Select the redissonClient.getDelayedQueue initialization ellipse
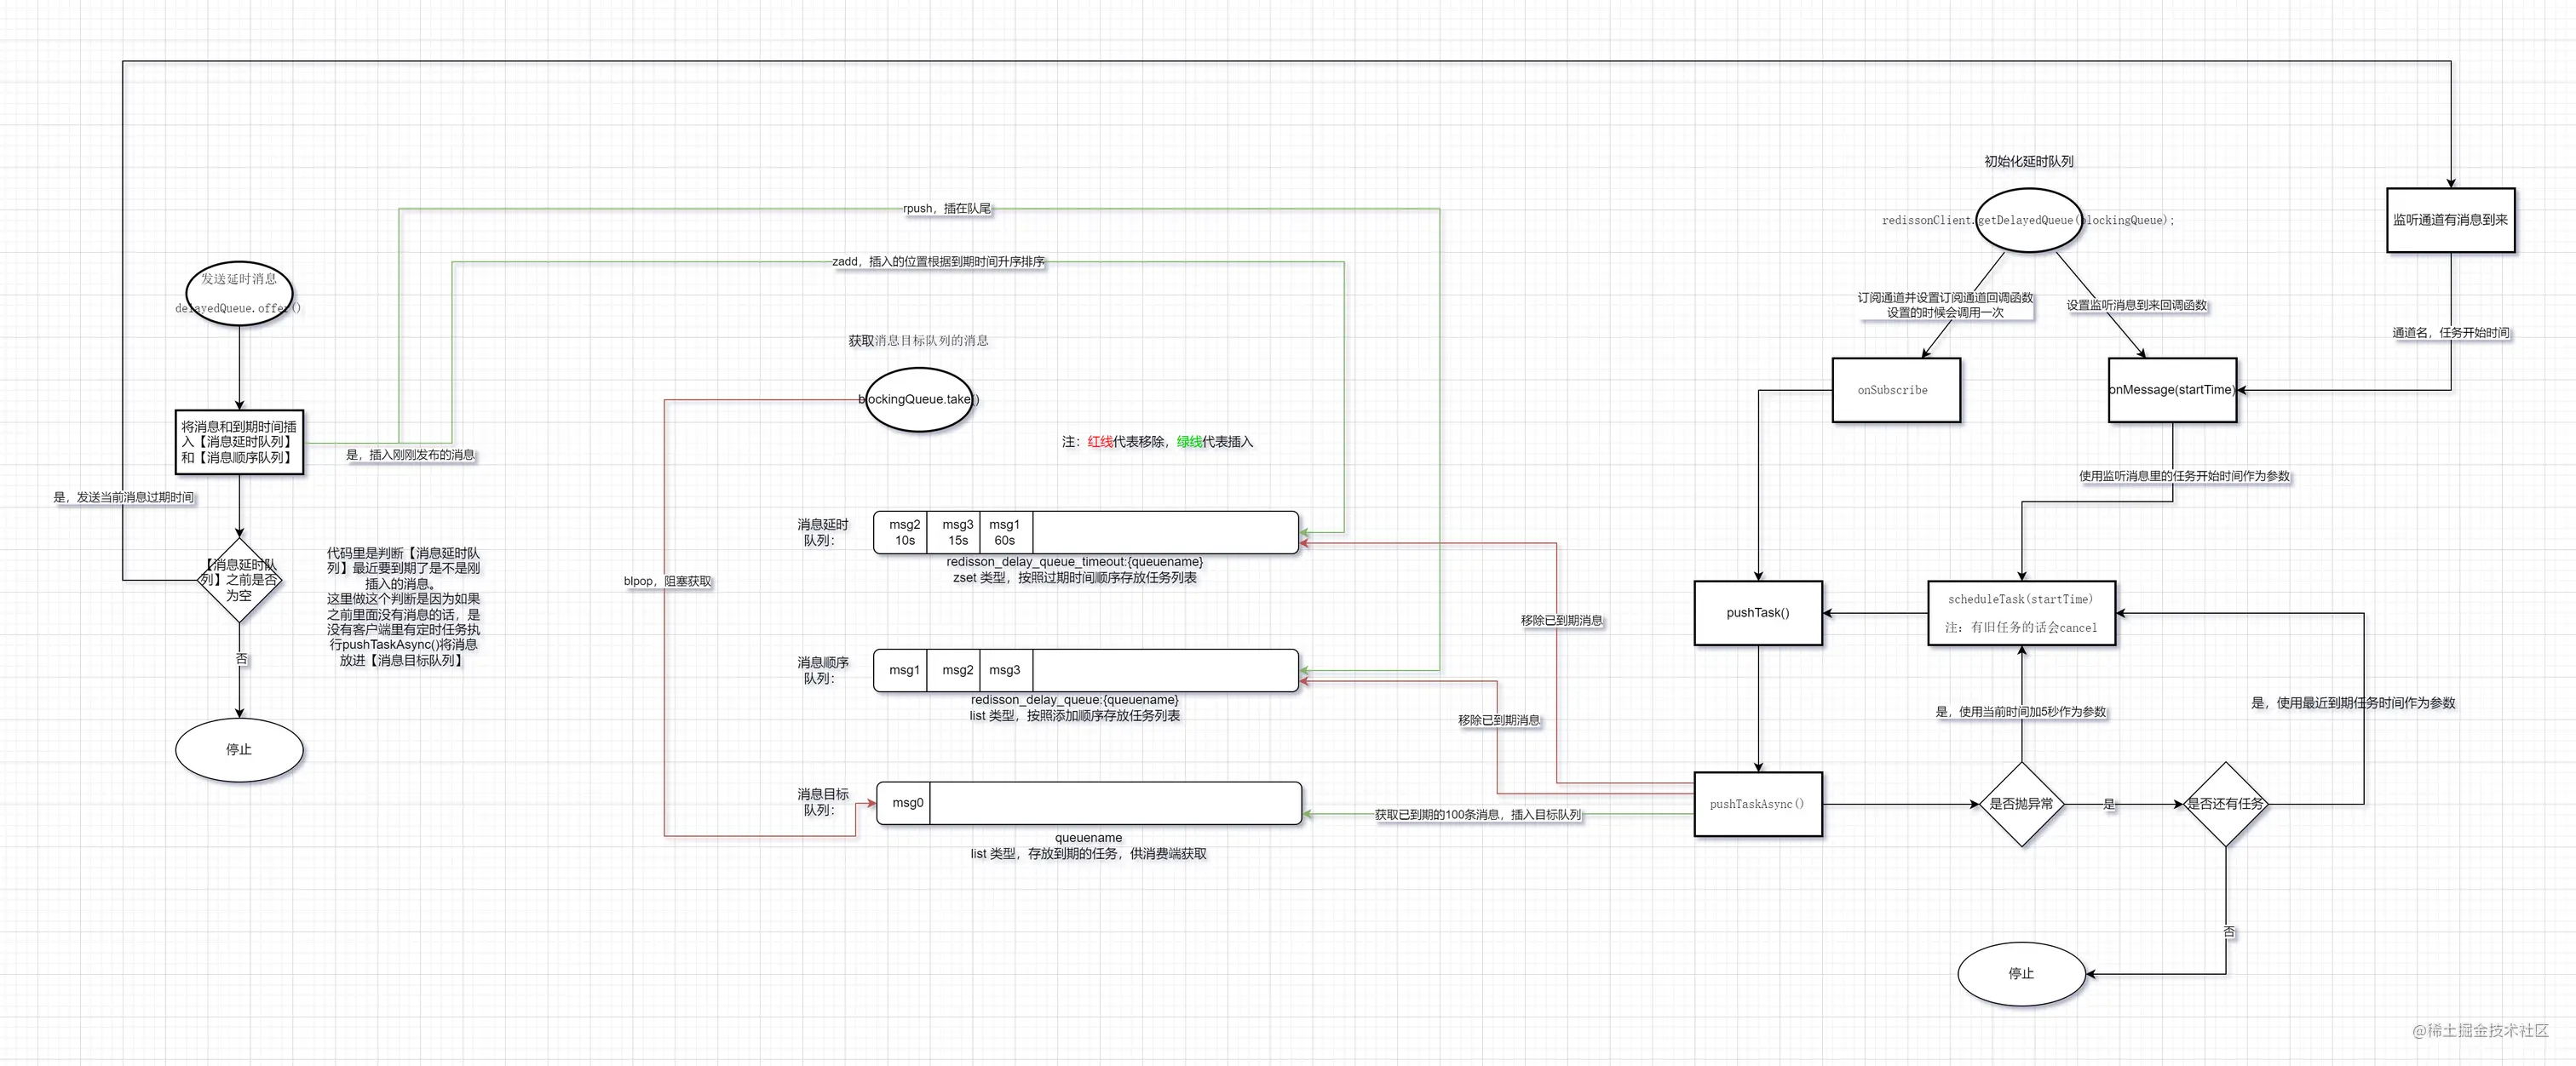This screenshot has width=2576, height=1066. tap(2028, 220)
